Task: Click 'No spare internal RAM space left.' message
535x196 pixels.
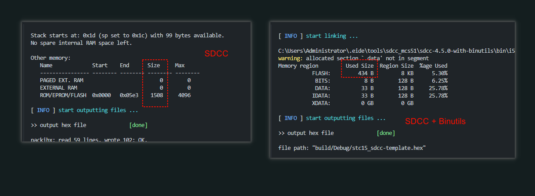Action: (x=81, y=43)
